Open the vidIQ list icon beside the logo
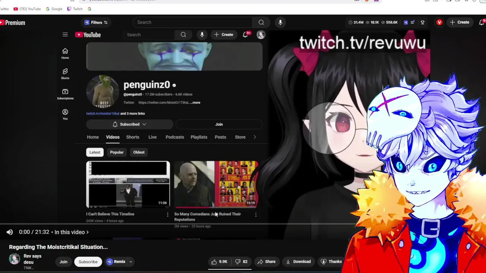 pyautogui.click(x=413, y=22)
